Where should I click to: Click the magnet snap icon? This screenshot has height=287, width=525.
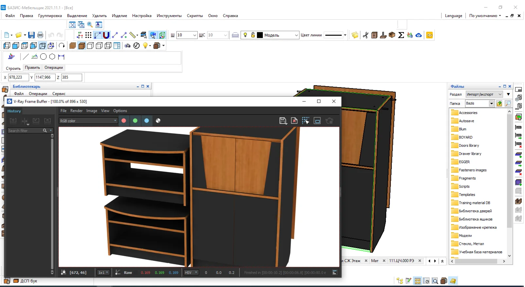coord(106,35)
